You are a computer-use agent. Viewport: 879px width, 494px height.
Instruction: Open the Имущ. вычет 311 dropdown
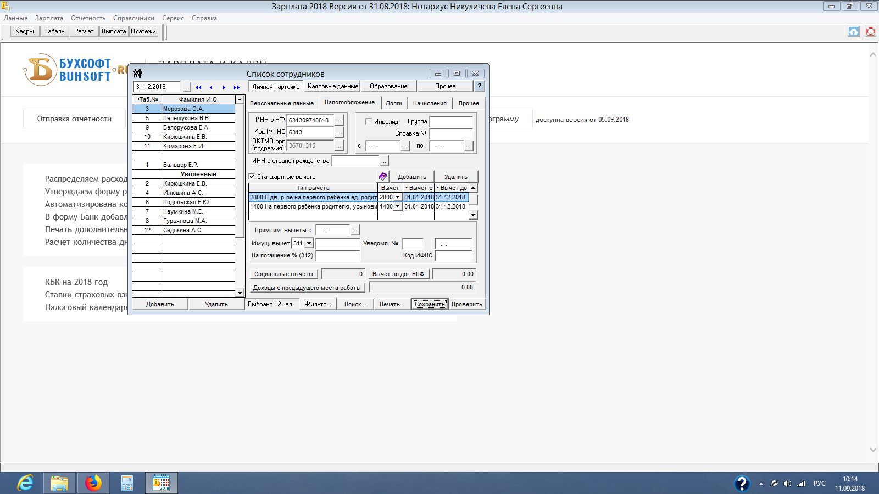tap(309, 243)
